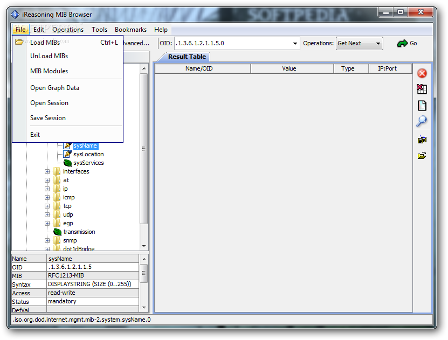This screenshot has height=340, width=448.
Task: Click the MIB tree scroll up arrow
Action: (144, 68)
